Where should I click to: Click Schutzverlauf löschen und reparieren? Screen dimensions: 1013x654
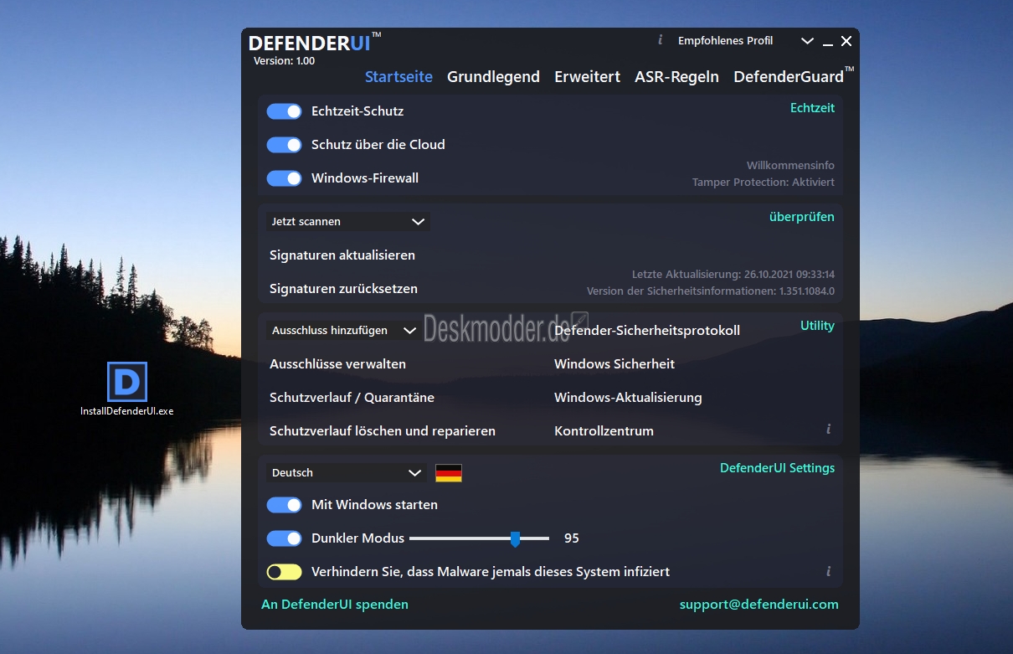click(383, 431)
